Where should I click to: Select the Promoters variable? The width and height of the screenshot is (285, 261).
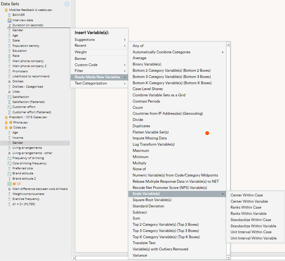[x=20, y=71]
